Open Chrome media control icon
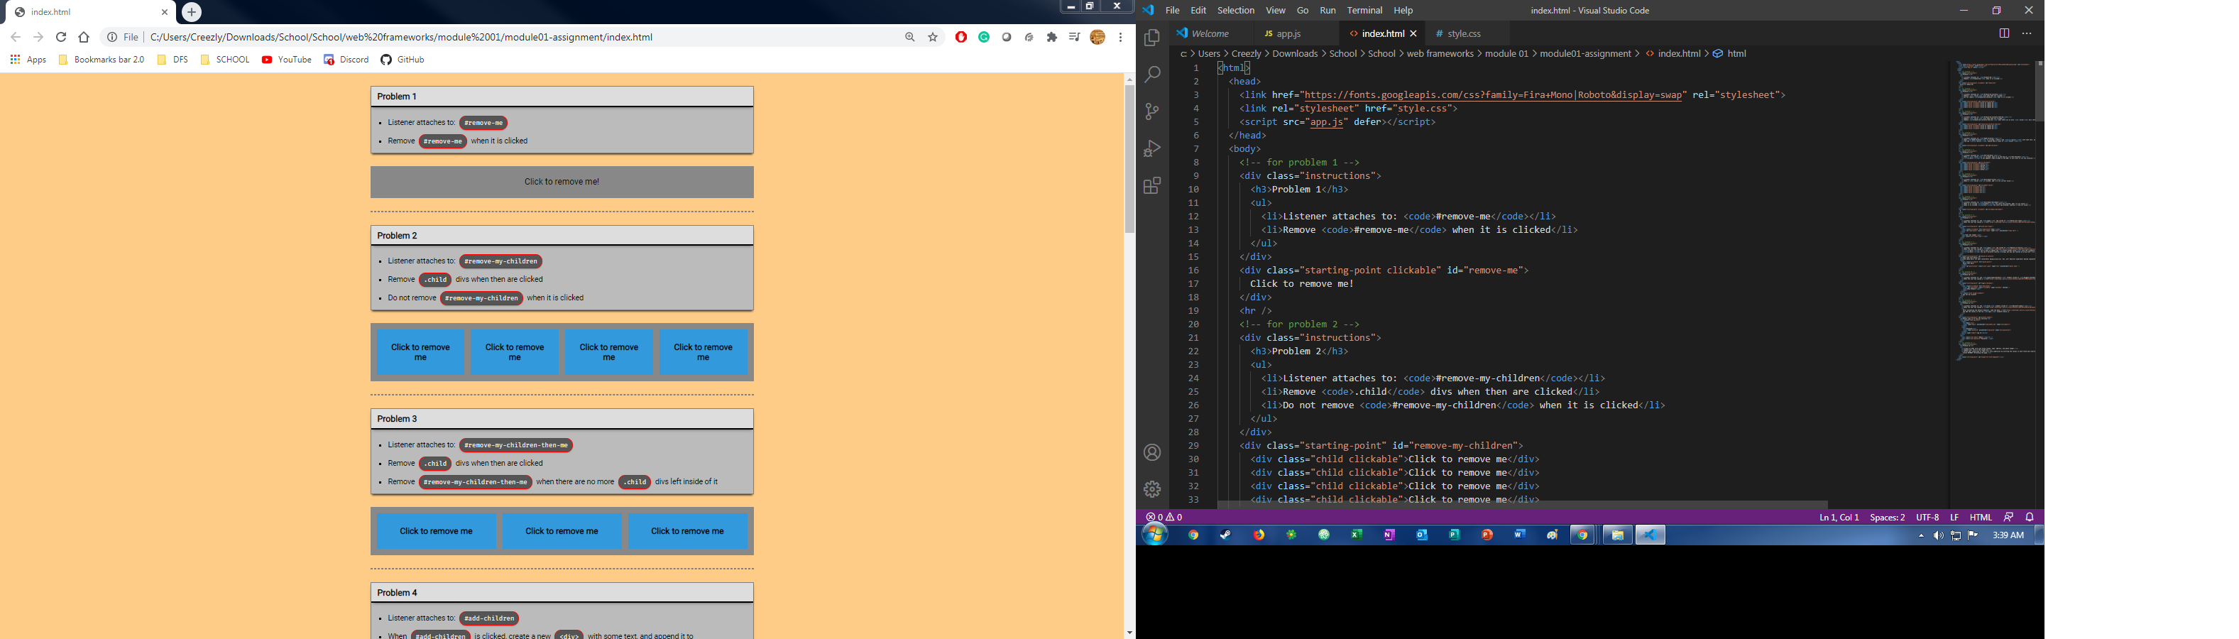Screen dimensions: 2239x639 click(x=1074, y=38)
